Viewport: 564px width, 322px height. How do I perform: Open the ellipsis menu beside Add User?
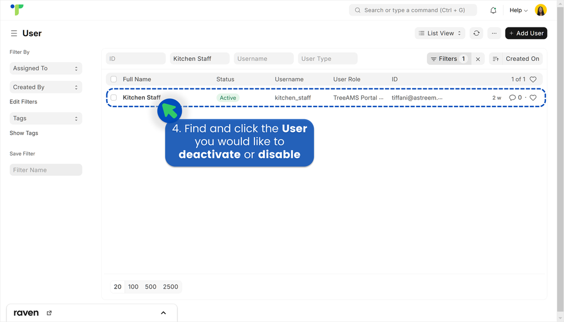click(x=494, y=33)
